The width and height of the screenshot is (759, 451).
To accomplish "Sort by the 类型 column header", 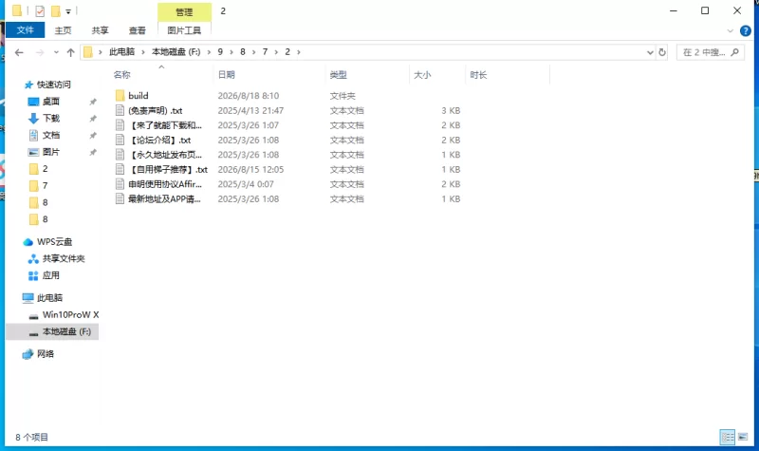I will click(x=339, y=75).
